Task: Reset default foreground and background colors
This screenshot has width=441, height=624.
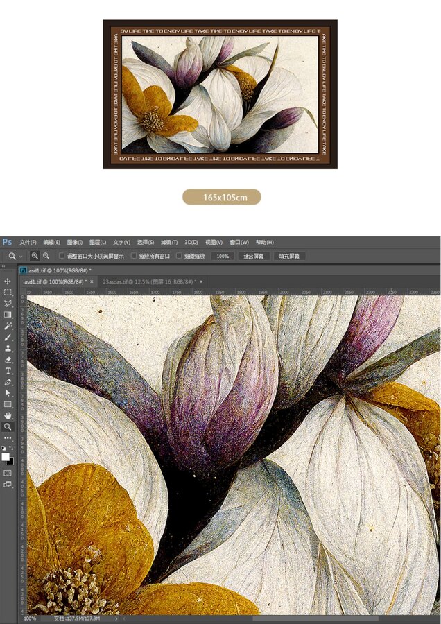Action: (3, 448)
